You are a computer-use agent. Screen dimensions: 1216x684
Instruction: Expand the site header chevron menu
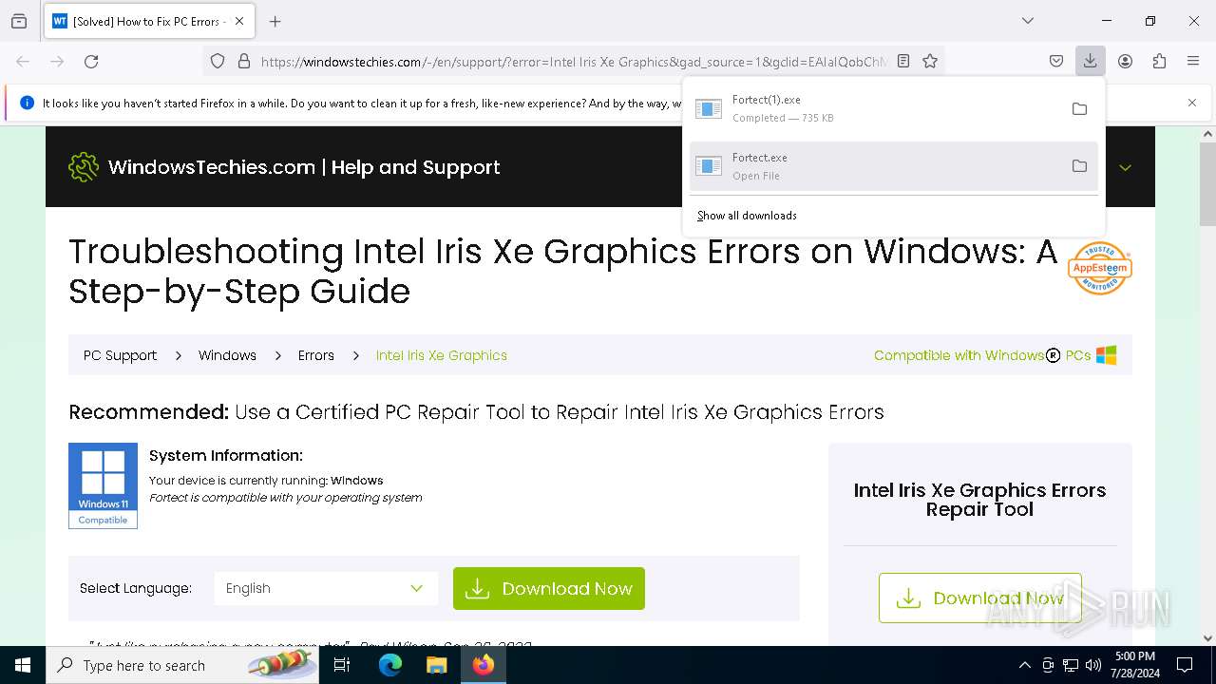click(x=1125, y=167)
